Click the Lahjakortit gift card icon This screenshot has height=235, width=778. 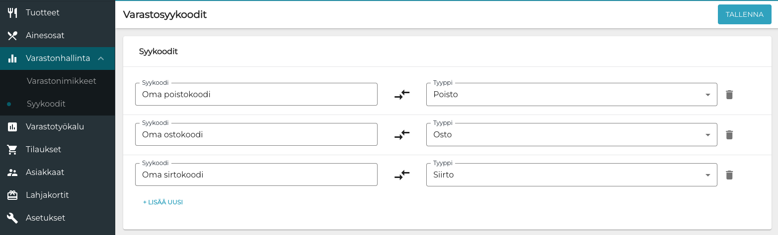coord(12,195)
